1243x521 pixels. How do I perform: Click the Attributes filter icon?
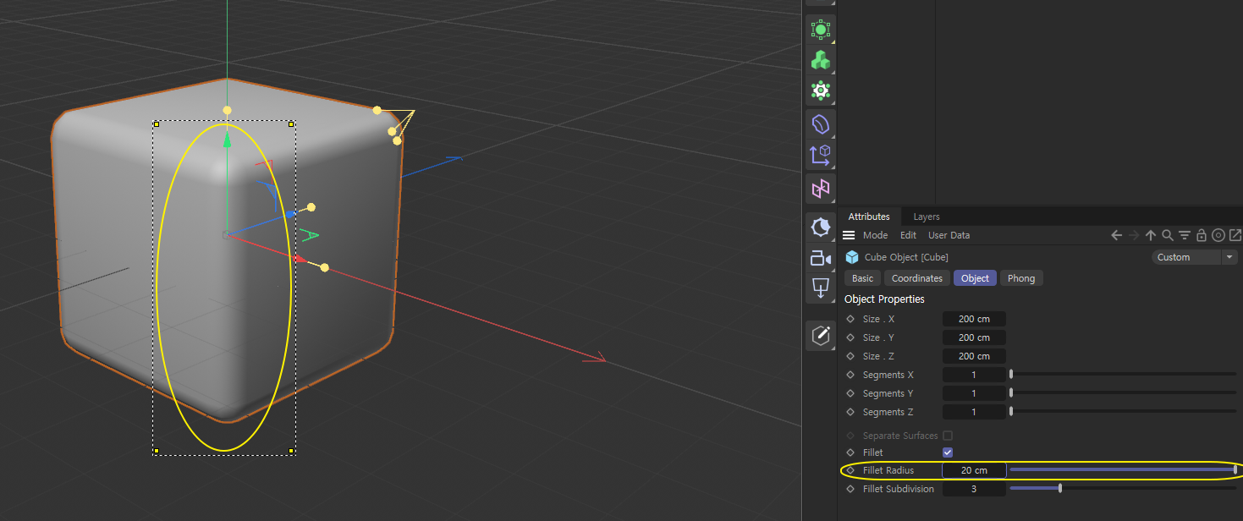coord(1185,235)
